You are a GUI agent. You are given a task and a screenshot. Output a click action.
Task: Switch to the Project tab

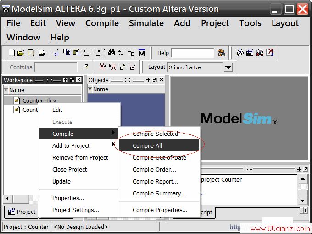22,212
